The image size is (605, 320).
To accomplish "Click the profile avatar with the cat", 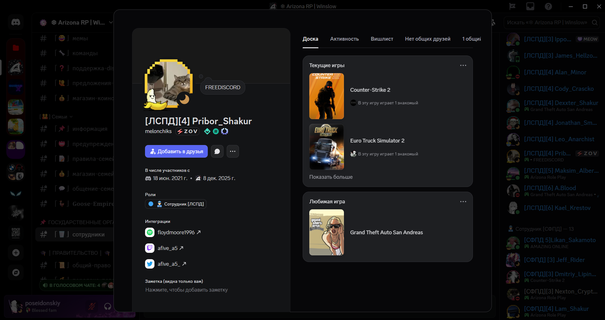I will click(x=168, y=84).
